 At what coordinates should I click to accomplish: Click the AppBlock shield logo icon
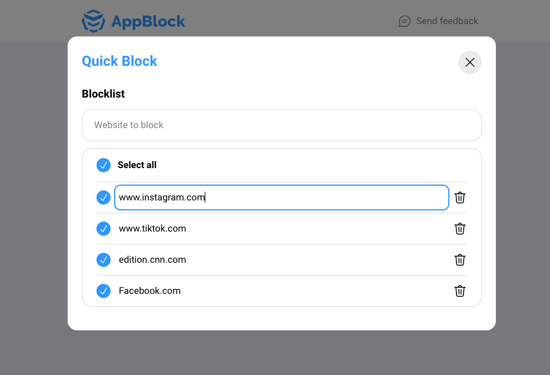pos(94,21)
